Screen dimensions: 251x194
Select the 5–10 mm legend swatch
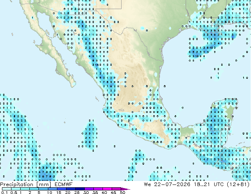44,189
